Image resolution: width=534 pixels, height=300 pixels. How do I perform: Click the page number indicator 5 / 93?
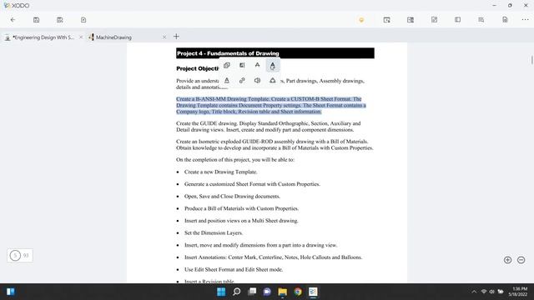pyautogui.click(x=20, y=256)
